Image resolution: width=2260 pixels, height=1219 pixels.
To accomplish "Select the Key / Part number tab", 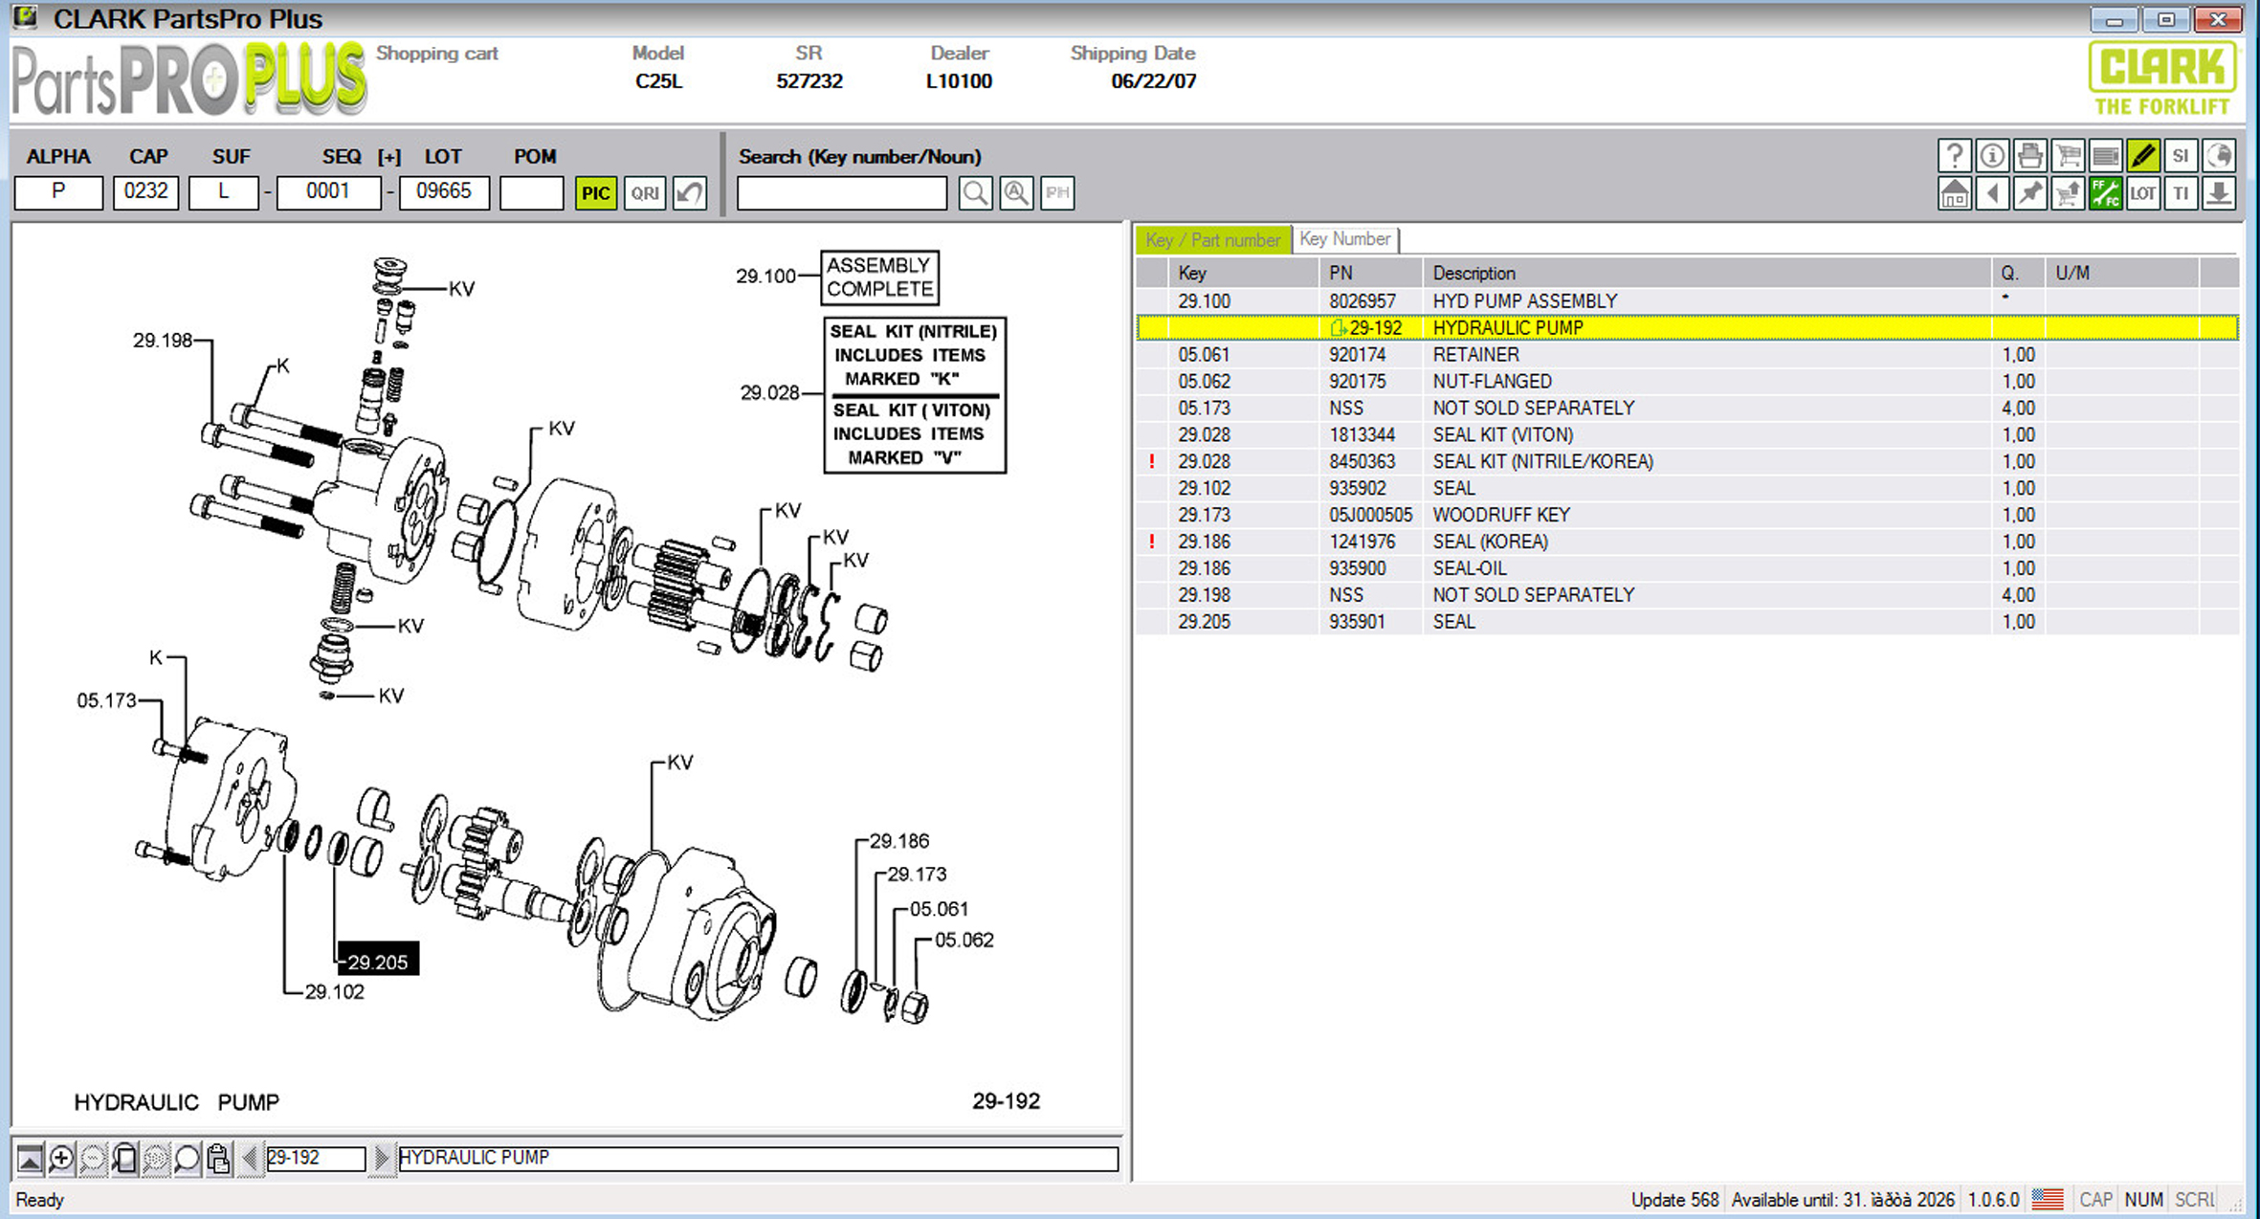I will [x=1212, y=239].
